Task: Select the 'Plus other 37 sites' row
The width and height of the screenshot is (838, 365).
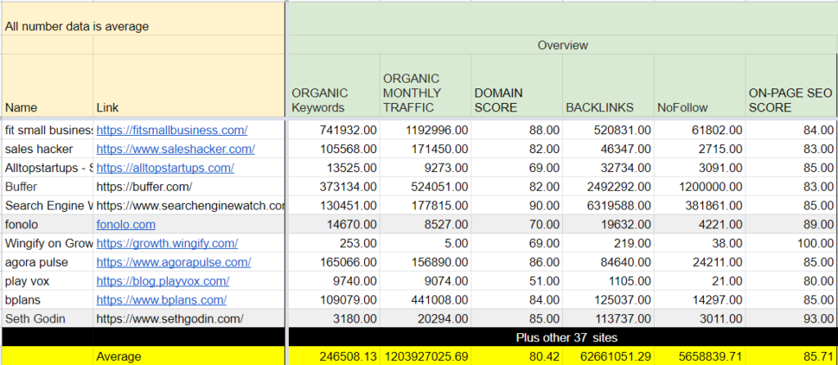Action: click(x=562, y=338)
